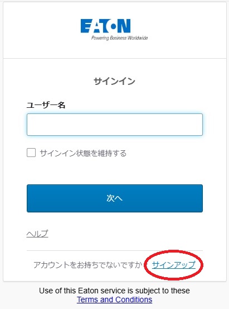Click the blue 次へ button
Viewport: 229px width, 309px height.
point(115,198)
